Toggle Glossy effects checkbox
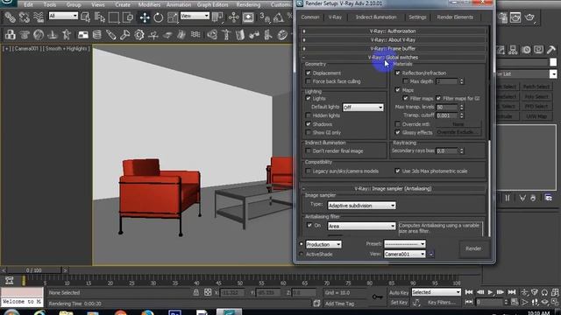The image size is (561, 315). tap(397, 132)
